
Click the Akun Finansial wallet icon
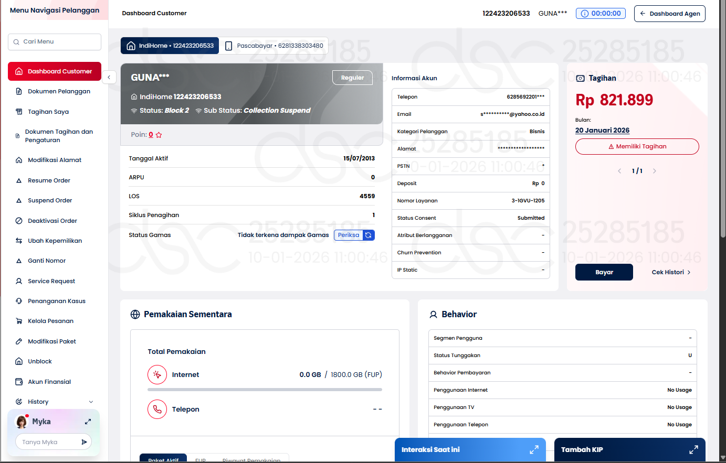tap(19, 382)
